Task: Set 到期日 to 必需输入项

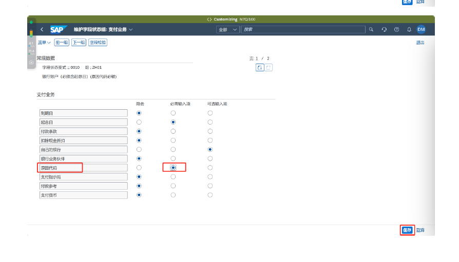Action: (173, 113)
